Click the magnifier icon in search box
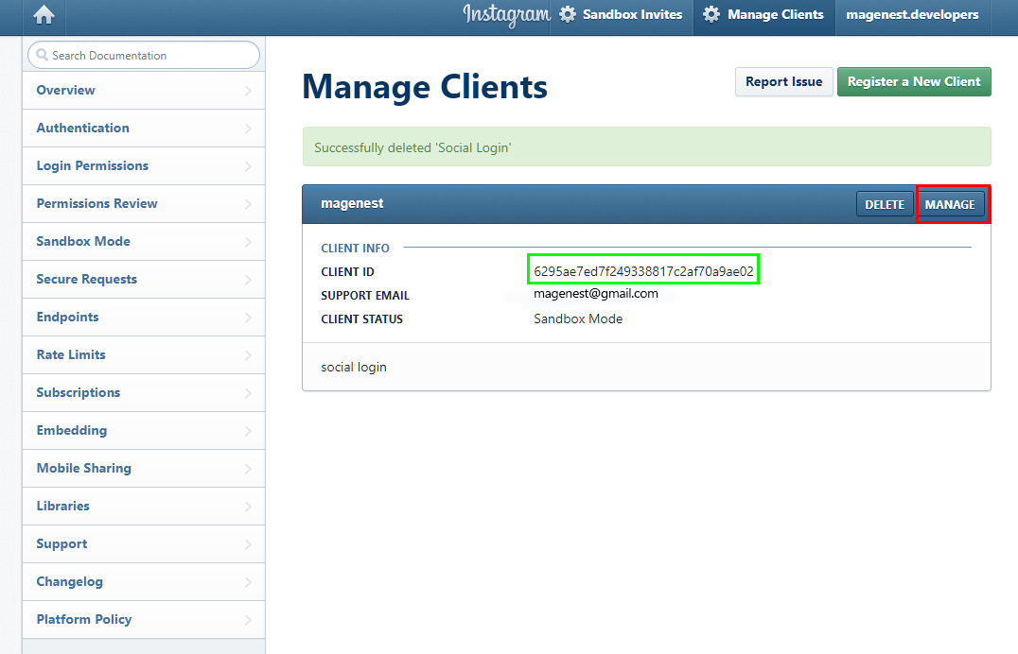 43,55
